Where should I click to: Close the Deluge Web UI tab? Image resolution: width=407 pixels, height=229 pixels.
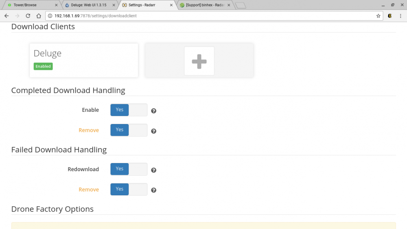click(x=114, y=5)
